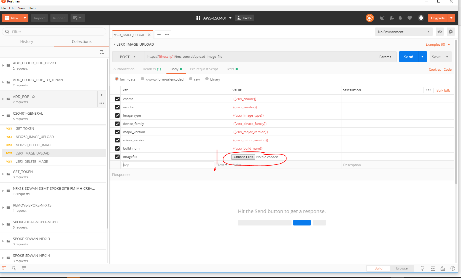Screen dimensions: 461x278
Task: Switch to the Pre-request Script tab
Action: (x=204, y=69)
